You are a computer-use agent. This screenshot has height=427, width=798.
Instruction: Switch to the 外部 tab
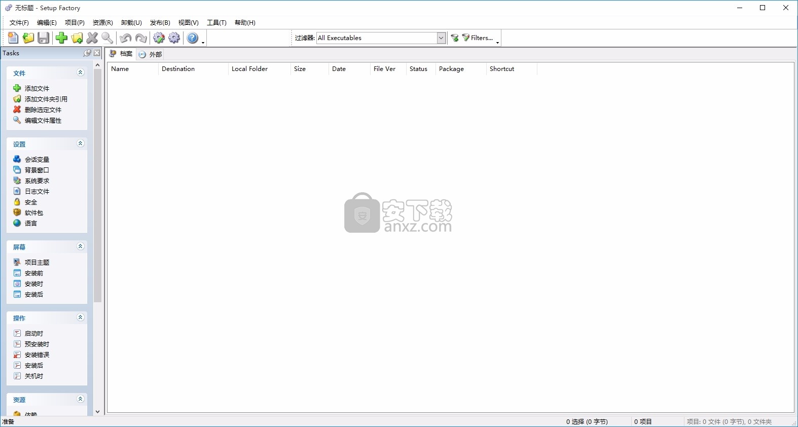(150, 54)
